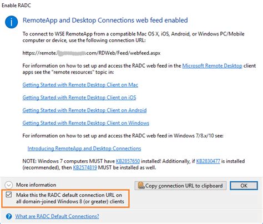Viewport: 263px width, 224px height.
Task: Open the KB2857650 link
Action: pyautogui.click(x=128, y=161)
